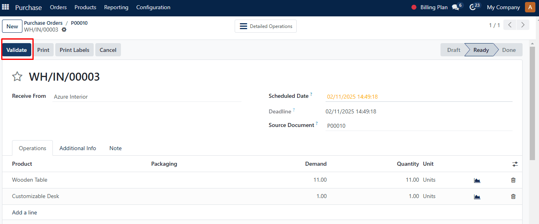Click the 1 / 1 pager counter
This screenshot has height=224, width=539.
click(495, 25)
